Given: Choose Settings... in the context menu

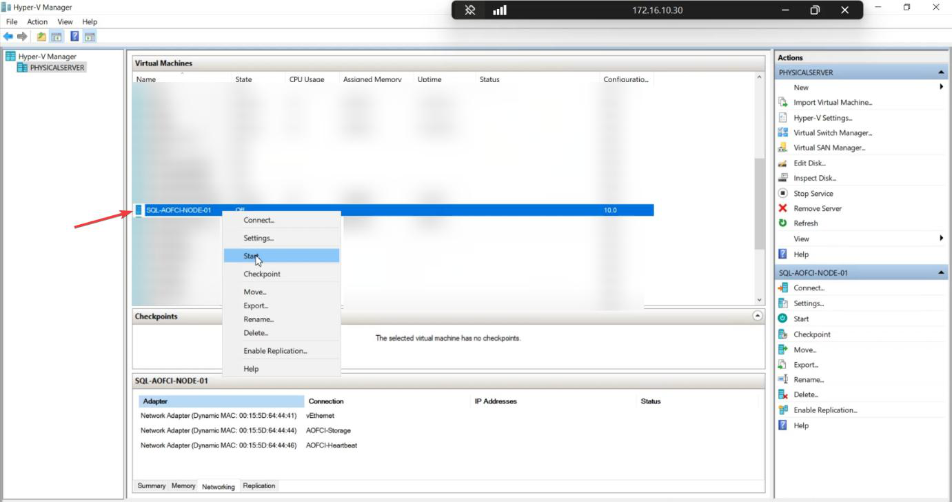Looking at the screenshot, I should pos(281,238).
